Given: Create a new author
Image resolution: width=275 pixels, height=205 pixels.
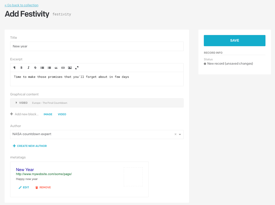Looking at the screenshot, I should tap(30, 146).
